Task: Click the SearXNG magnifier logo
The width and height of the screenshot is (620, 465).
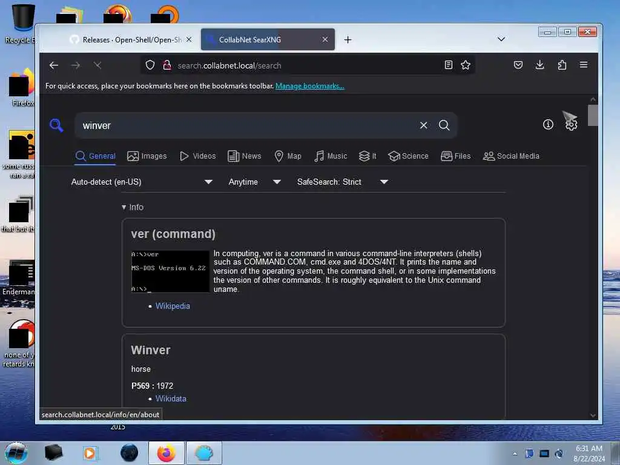Action: (56, 125)
